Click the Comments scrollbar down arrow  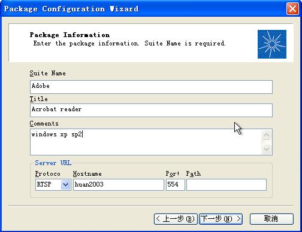[267, 149]
